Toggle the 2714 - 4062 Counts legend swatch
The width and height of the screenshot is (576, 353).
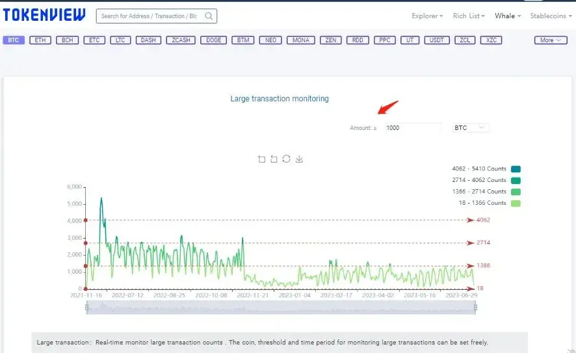(x=516, y=180)
